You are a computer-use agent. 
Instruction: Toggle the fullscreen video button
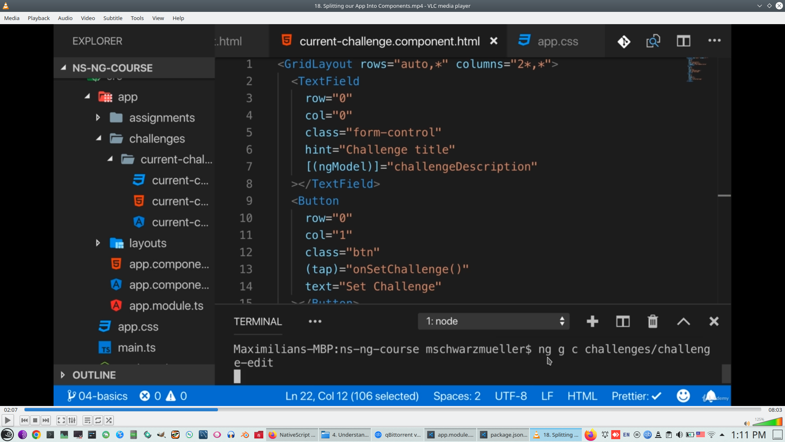(x=61, y=420)
